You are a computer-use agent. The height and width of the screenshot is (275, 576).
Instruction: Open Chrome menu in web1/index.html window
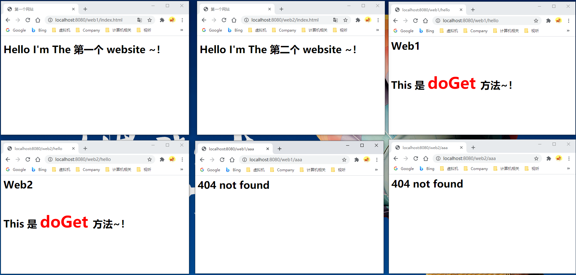click(x=182, y=20)
